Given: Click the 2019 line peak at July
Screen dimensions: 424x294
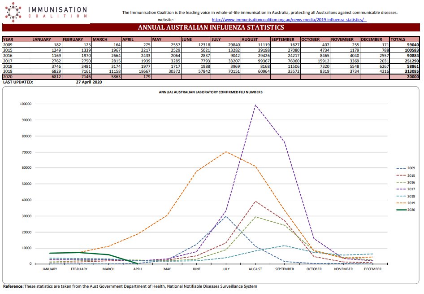Looking at the screenshot, I should pyautogui.click(x=226, y=152).
